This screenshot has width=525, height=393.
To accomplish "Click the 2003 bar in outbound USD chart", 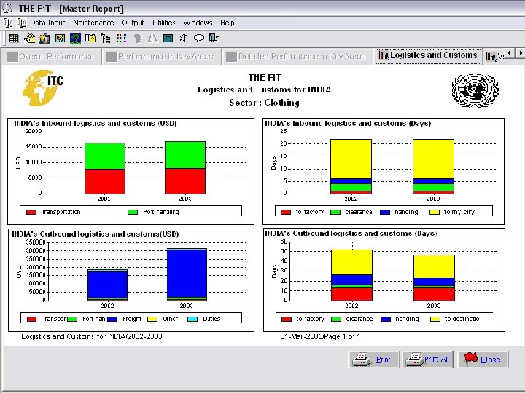I will pos(187,274).
